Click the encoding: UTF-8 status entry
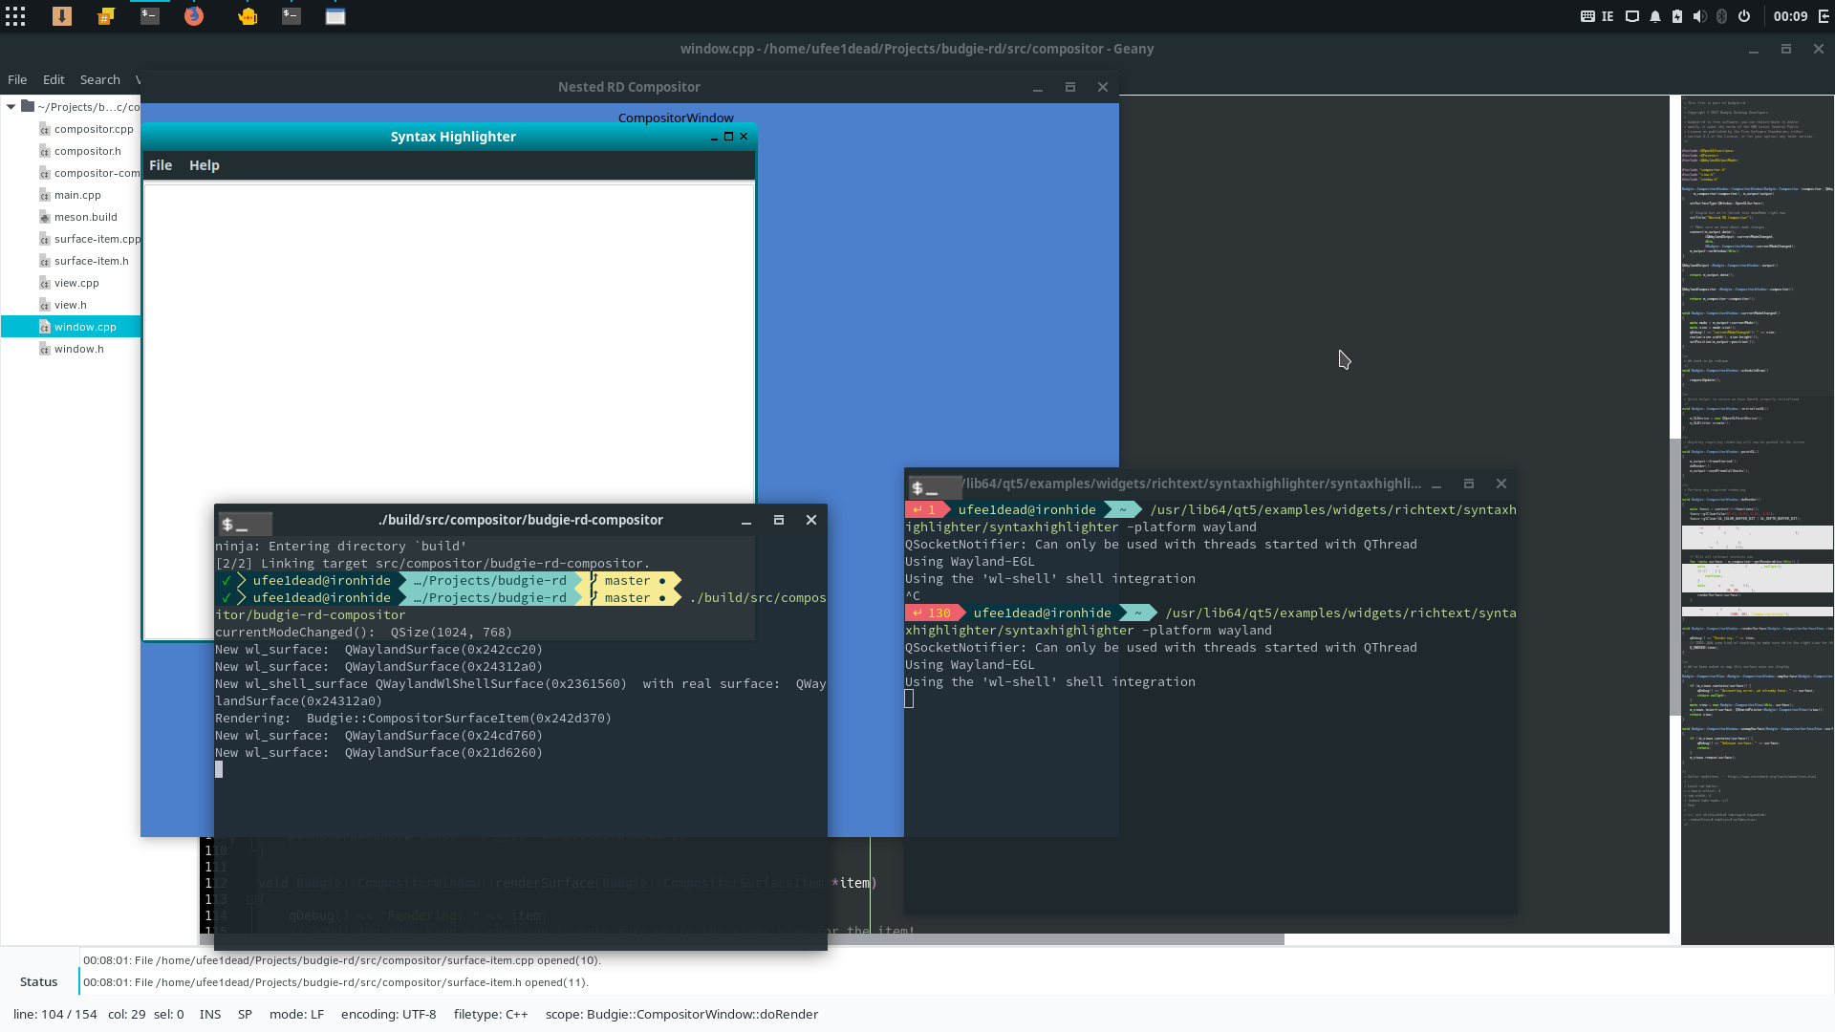 pos(388,1015)
